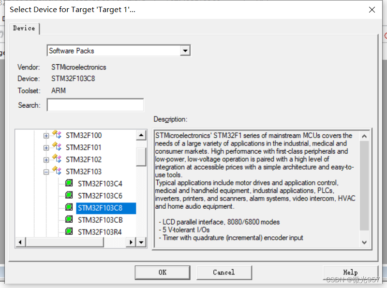Click device tree scroll up arrow
This screenshot has width=387, height=288.
click(x=141, y=135)
